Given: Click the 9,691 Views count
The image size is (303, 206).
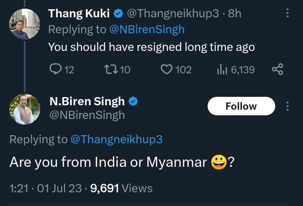Looking at the screenshot, I should [x=121, y=188].
